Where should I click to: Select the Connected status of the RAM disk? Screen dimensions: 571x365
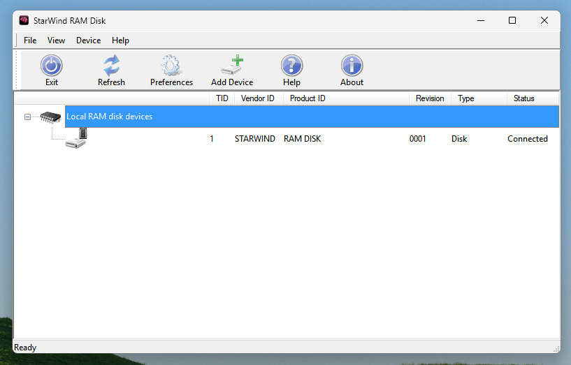[x=527, y=139]
